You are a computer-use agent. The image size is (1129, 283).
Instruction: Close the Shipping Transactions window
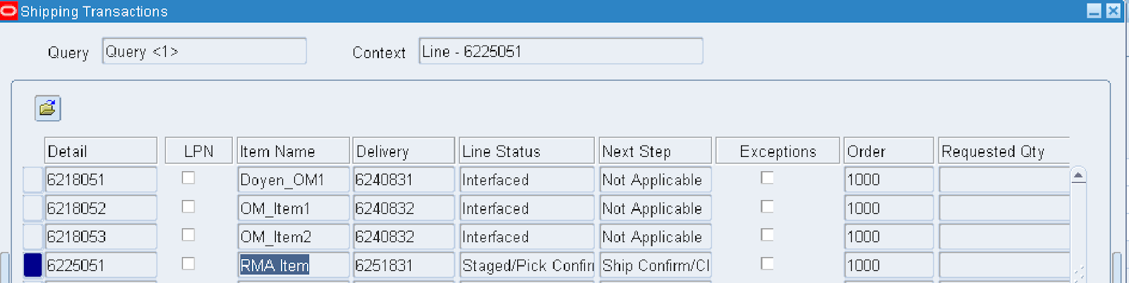(x=1113, y=11)
